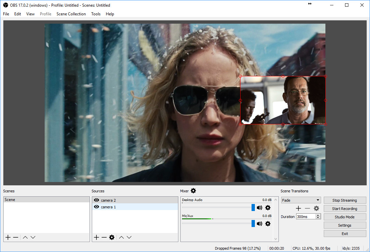Remove selected scene with minus icon
The image size is (370, 252).
pyautogui.click(x=16, y=237)
